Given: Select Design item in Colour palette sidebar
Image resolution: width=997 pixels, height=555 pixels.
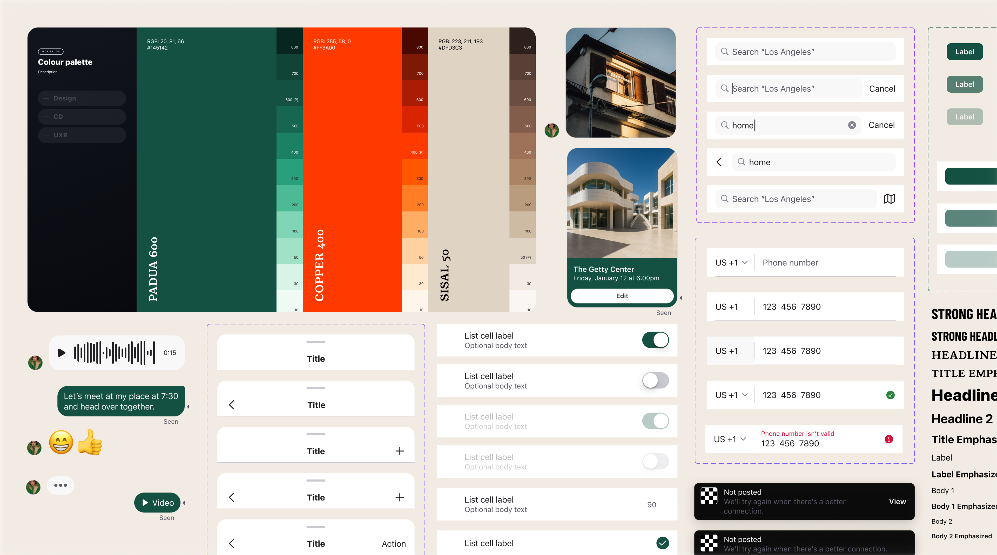Looking at the screenshot, I should pos(82,98).
